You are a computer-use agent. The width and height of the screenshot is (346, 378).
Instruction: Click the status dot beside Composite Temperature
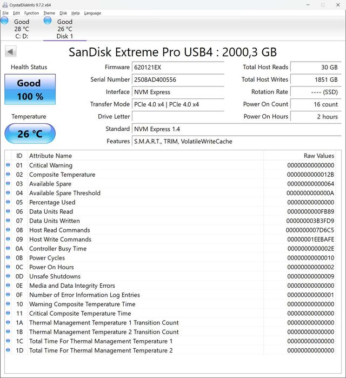click(8, 174)
